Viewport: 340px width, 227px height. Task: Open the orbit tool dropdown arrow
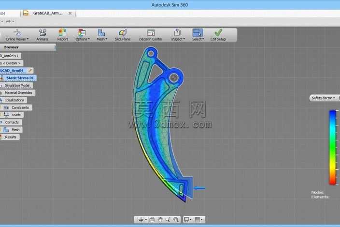[146, 220]
